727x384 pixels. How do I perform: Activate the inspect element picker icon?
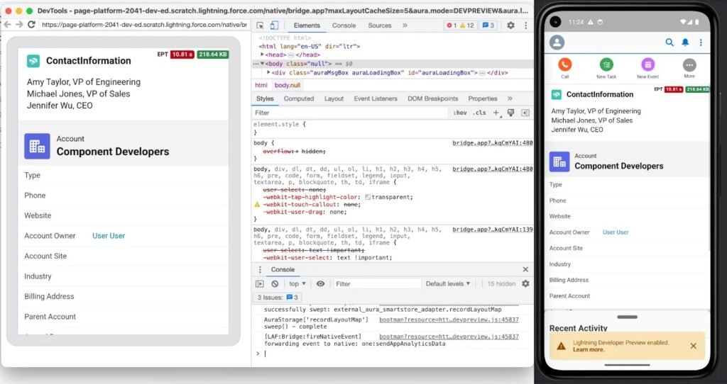point(260,26)
